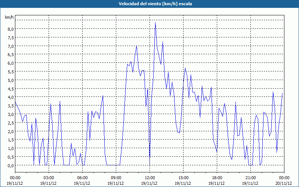This screenshot has width=299, height=187.
Task: Select the '1,5' y-axis label
Action: [11, 140]
